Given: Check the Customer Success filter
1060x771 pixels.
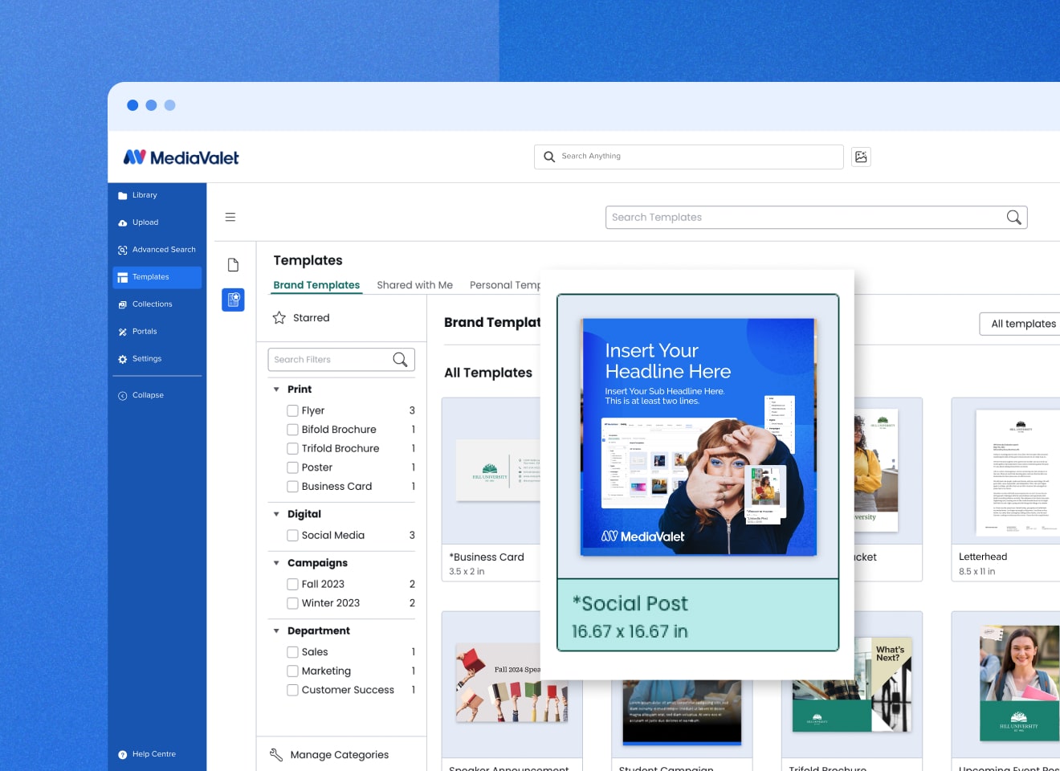Looking at the screenshot, I should click(292, 690).
